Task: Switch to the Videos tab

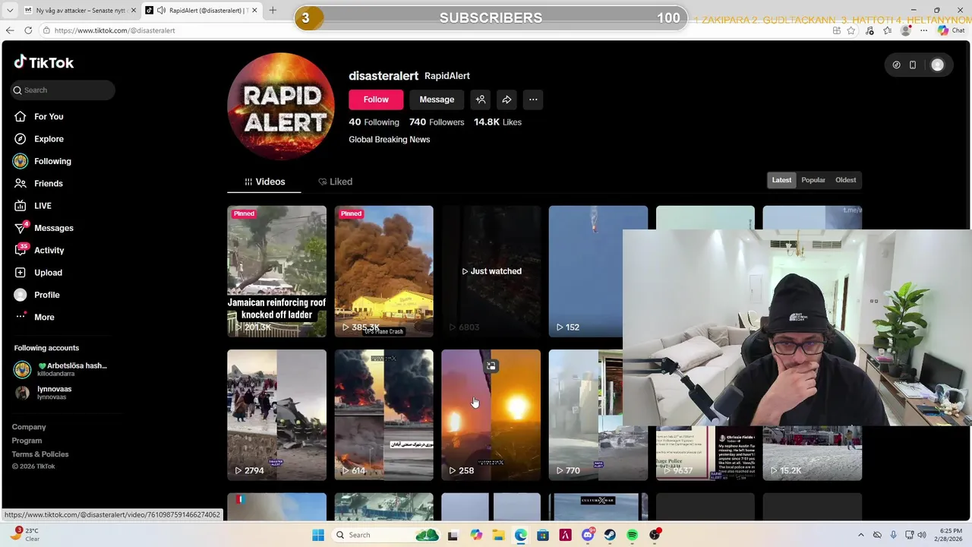Action: pyautogui.click(x=265, y=182)
